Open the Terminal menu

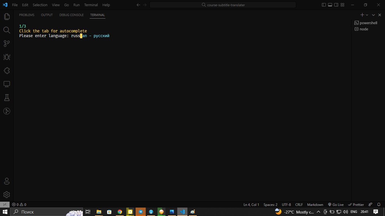coord(91,5)
